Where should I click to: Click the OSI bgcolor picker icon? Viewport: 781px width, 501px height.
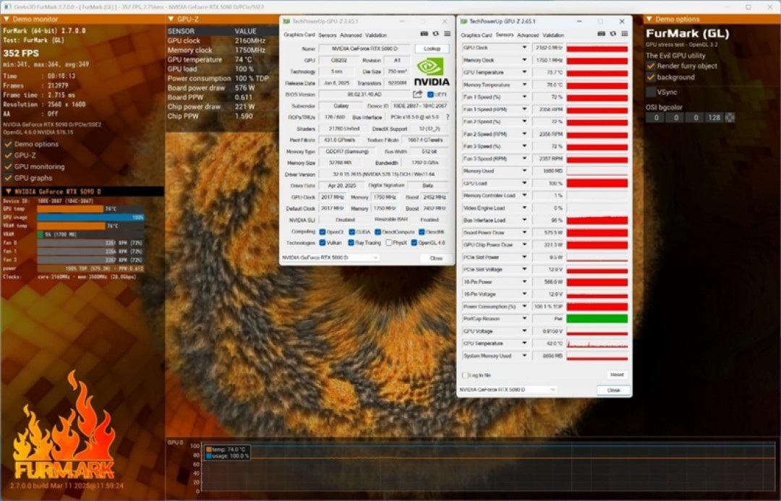coord(730,118)
